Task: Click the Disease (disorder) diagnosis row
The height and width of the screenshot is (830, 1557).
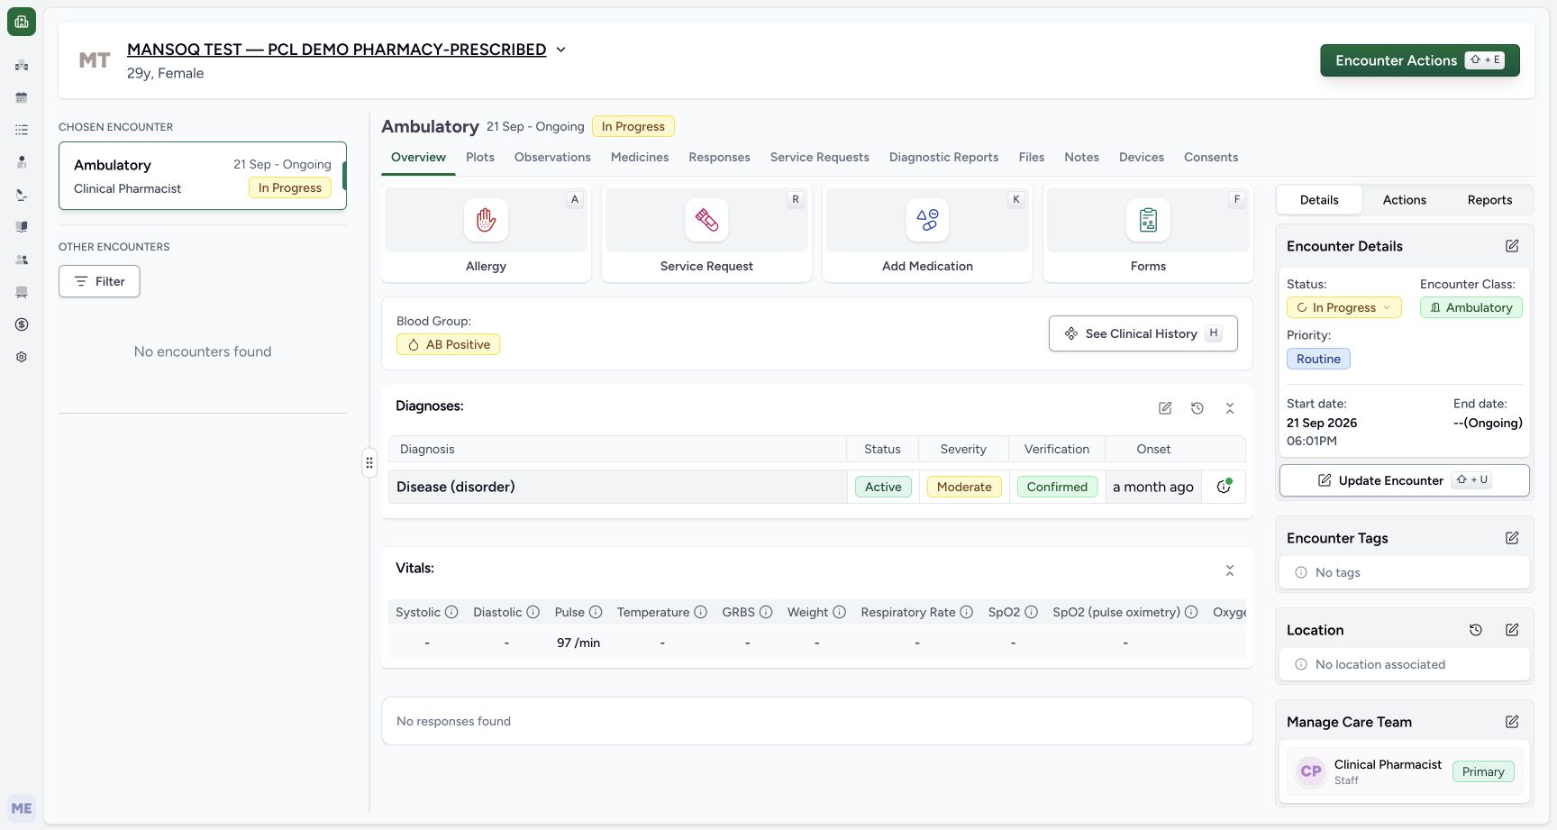Action: (x=817, y=487)
